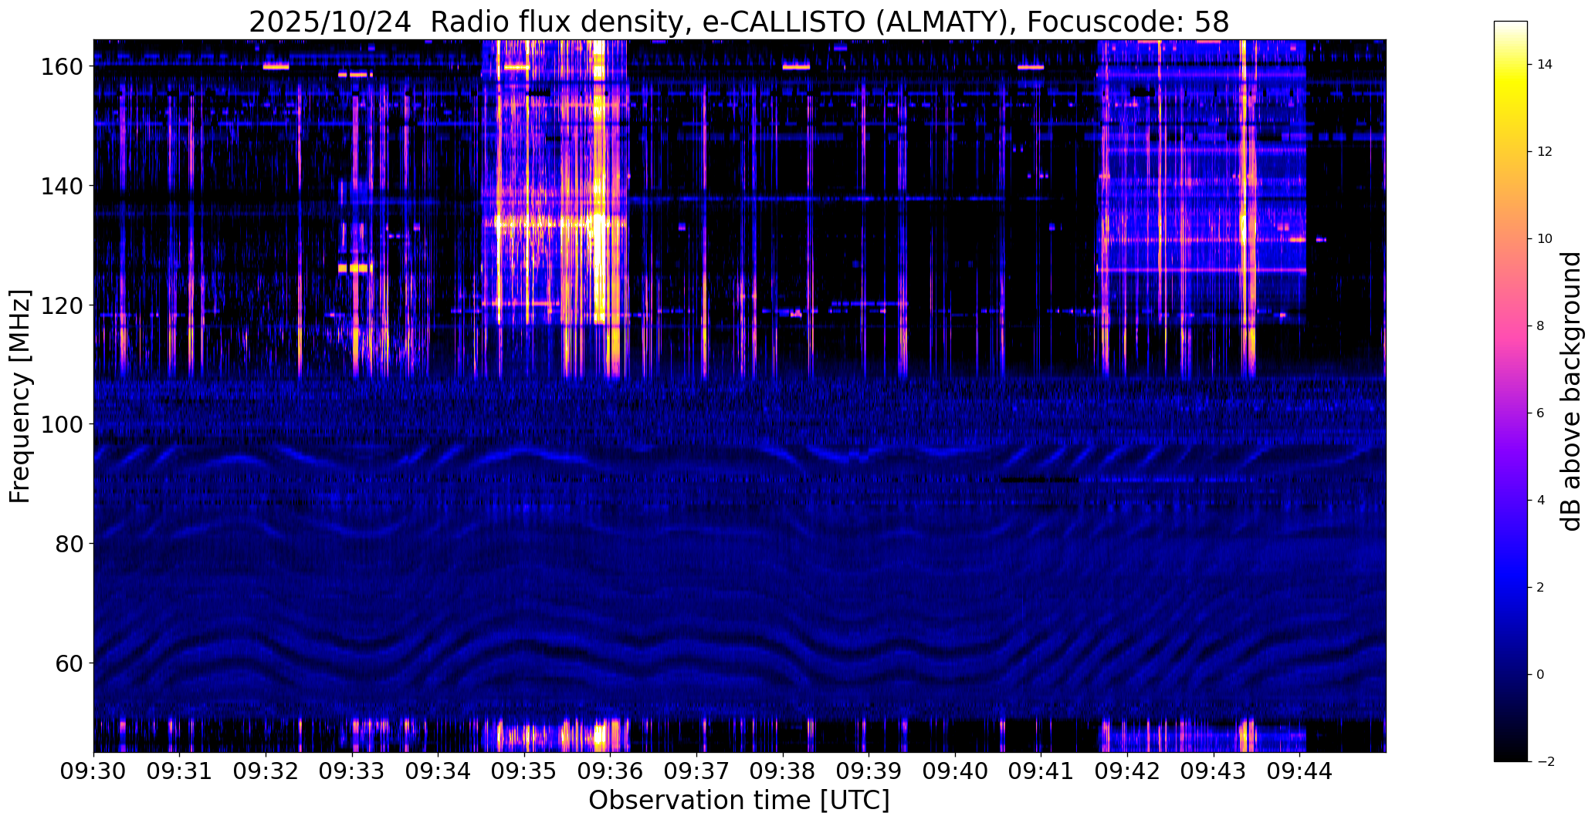The image size is (1595, 823).
Task: Click the colorbar tick label 12
Action: [x=1545, y=152]
